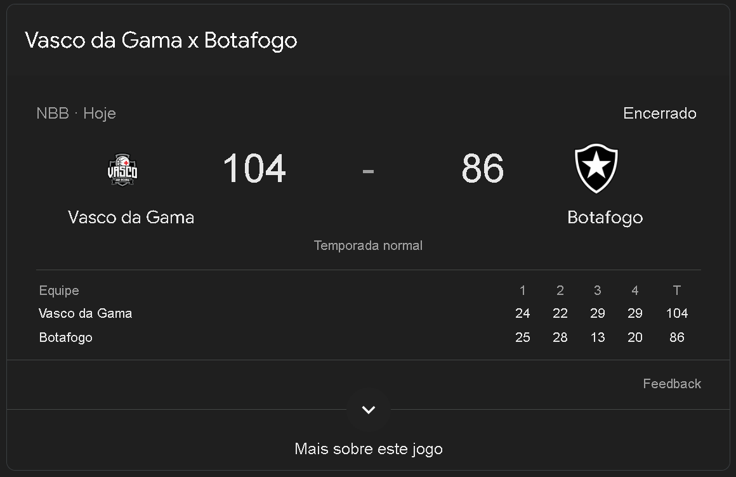Click Botafogo's third quarter score 13
Screen dimensions: 736x477
[597, 337]
